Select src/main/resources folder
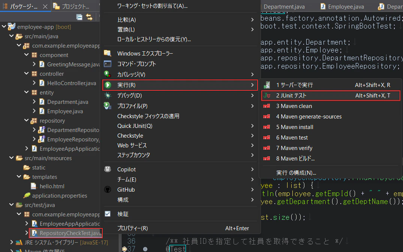403x252 pixels. click(48, 158)
